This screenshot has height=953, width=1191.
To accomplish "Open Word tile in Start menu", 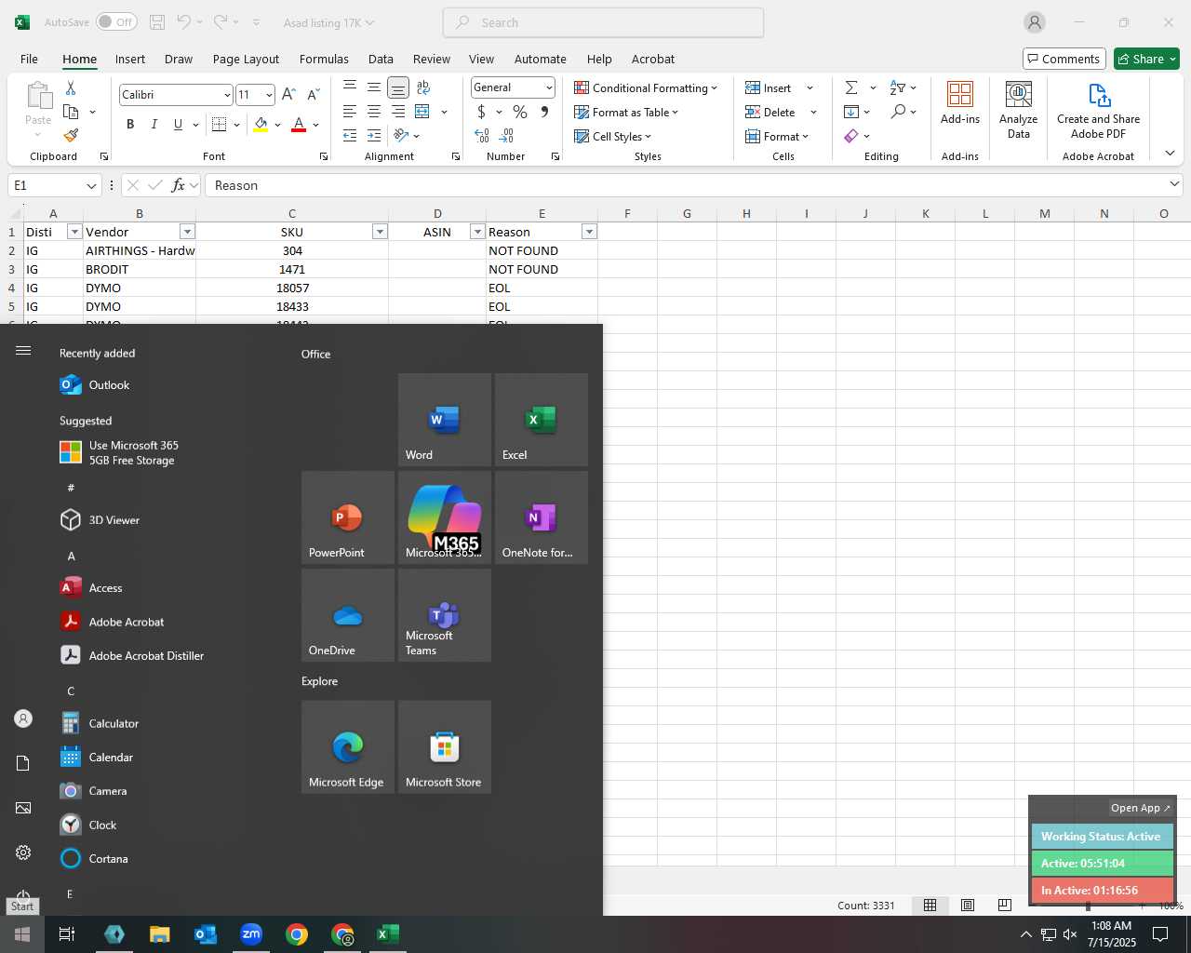I will pos(445,420).
